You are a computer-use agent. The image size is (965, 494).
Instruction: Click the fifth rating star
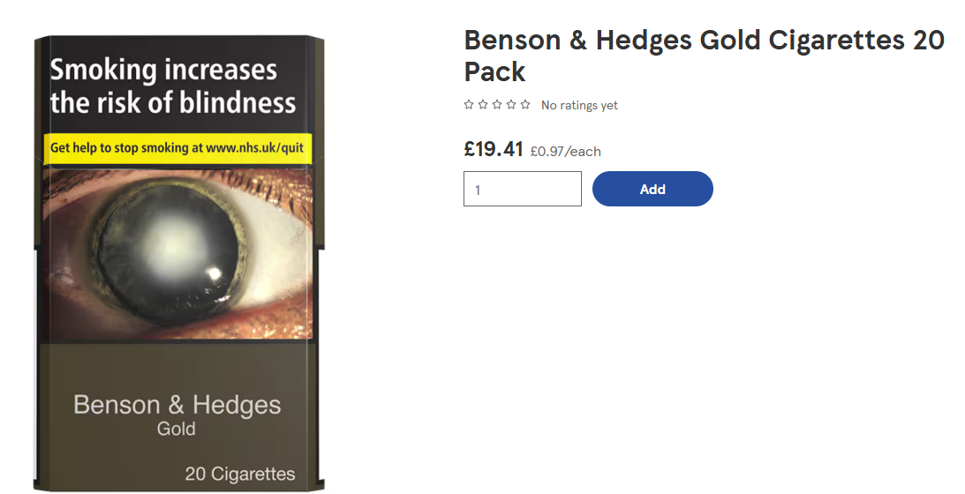(525, 105)
